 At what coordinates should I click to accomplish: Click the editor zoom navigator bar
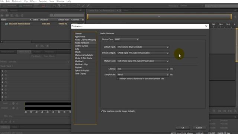(x=159, y=16)
